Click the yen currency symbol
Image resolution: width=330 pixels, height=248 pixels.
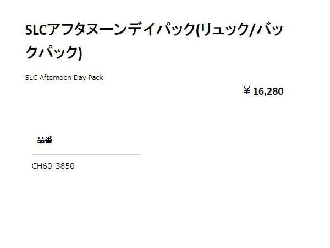pyautogui.click(x=247, y=91)
